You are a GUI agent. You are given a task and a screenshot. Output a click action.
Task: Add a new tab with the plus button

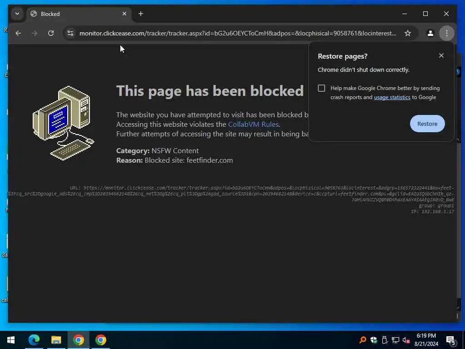point(141,14)
